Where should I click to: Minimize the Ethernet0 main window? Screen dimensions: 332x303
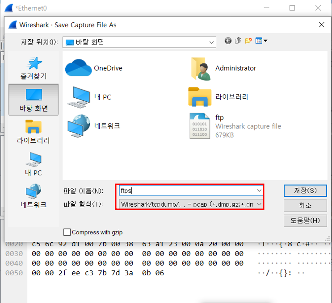click(267, 8)
